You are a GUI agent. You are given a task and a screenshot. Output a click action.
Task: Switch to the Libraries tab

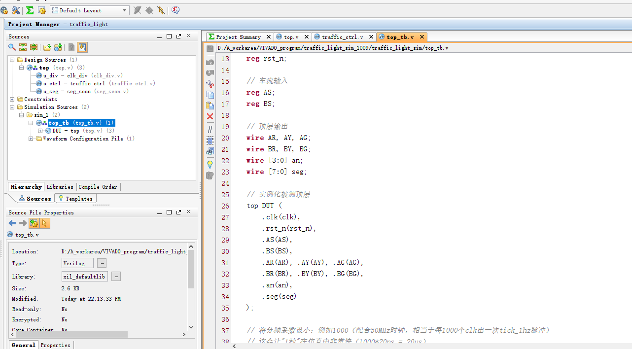(60, 187)
